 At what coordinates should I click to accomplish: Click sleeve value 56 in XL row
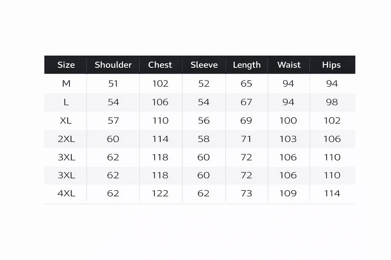(x=204, y=120)
